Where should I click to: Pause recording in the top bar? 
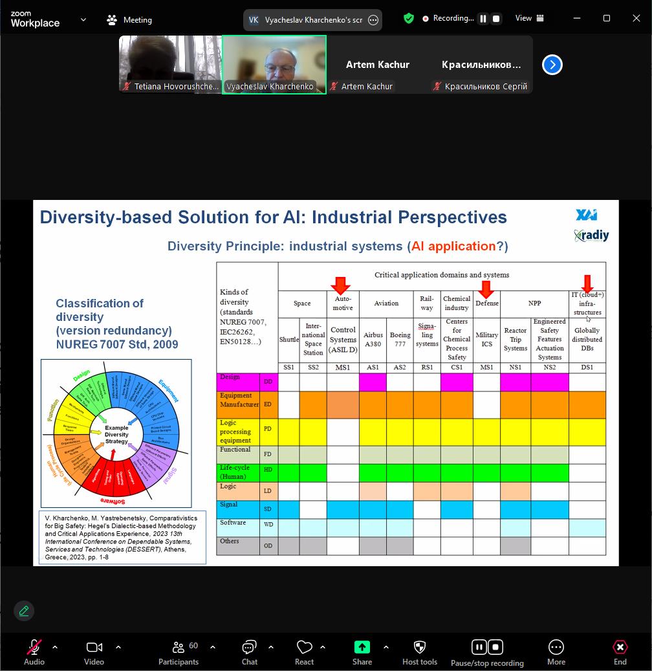(x=483, y=19)
